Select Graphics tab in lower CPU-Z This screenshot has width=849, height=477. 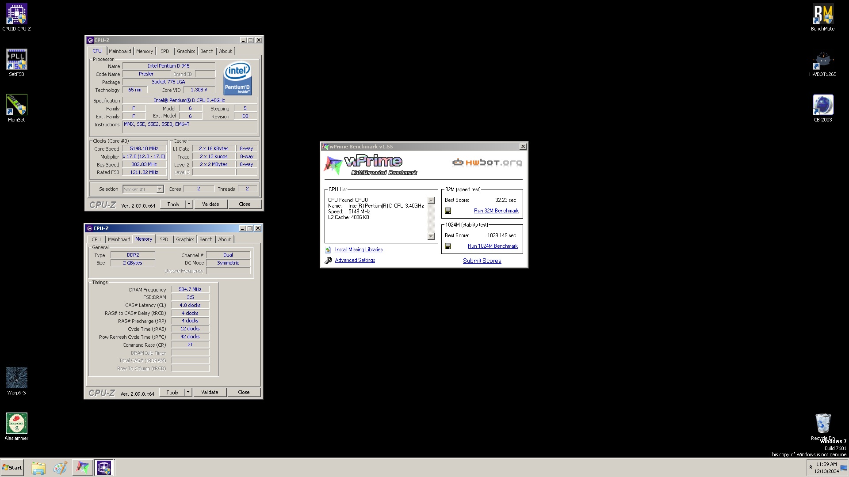point(185,239)
